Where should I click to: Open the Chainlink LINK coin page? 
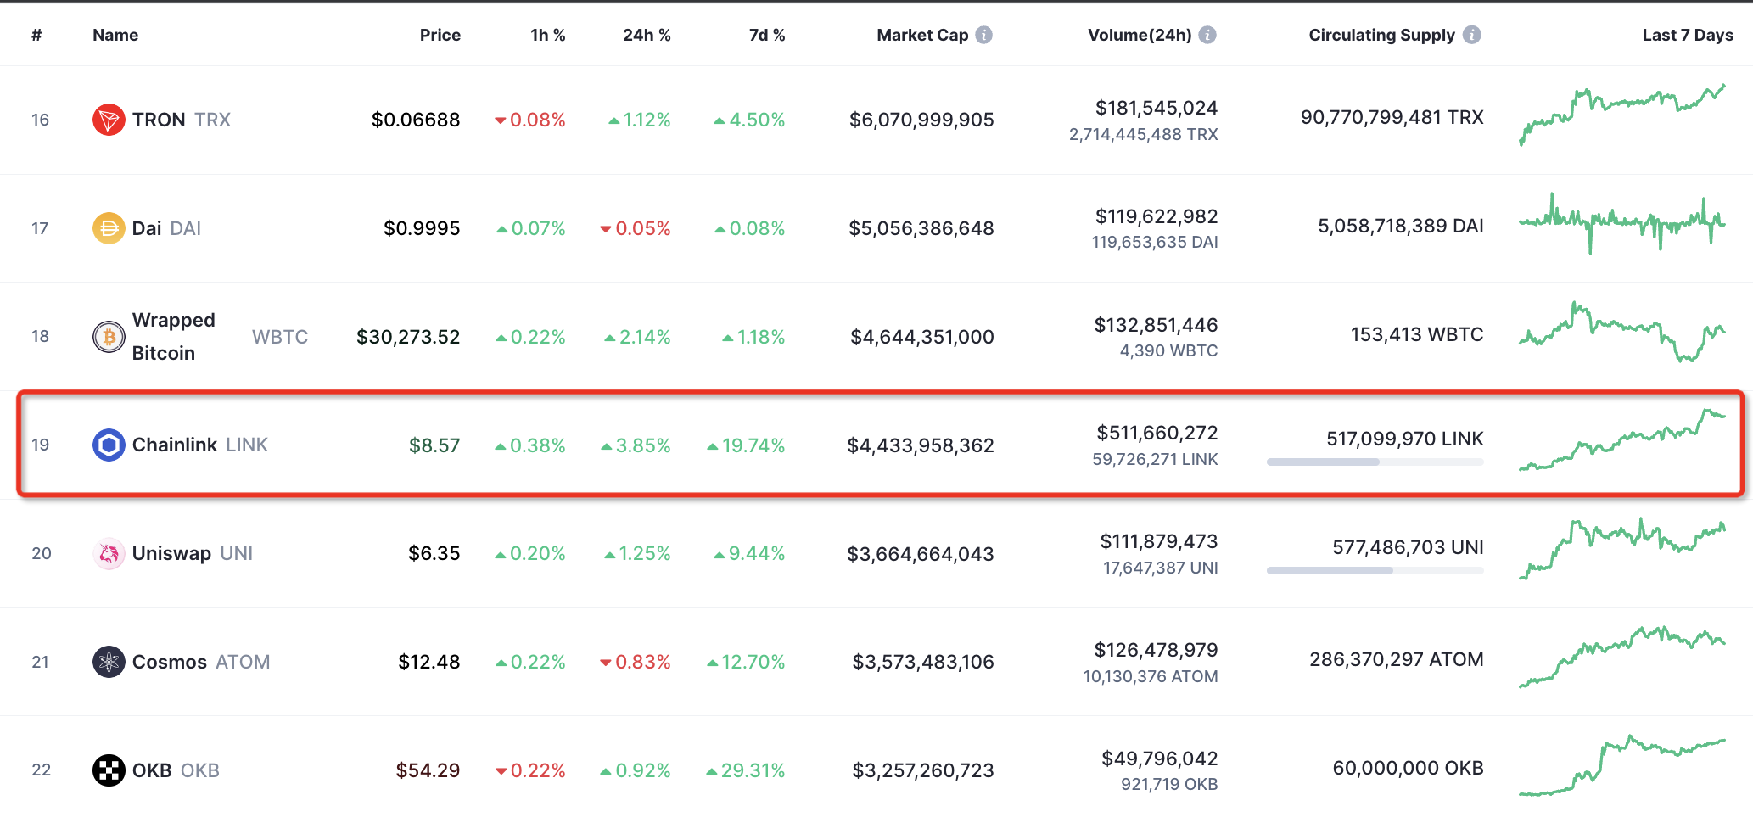[x=175, y=445]
